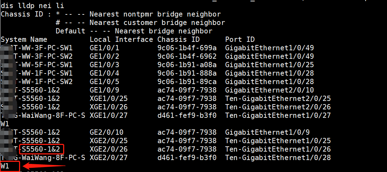
Task: Click the red-boxed S5560-1&2 system name
Action: [x=42, y=149]
